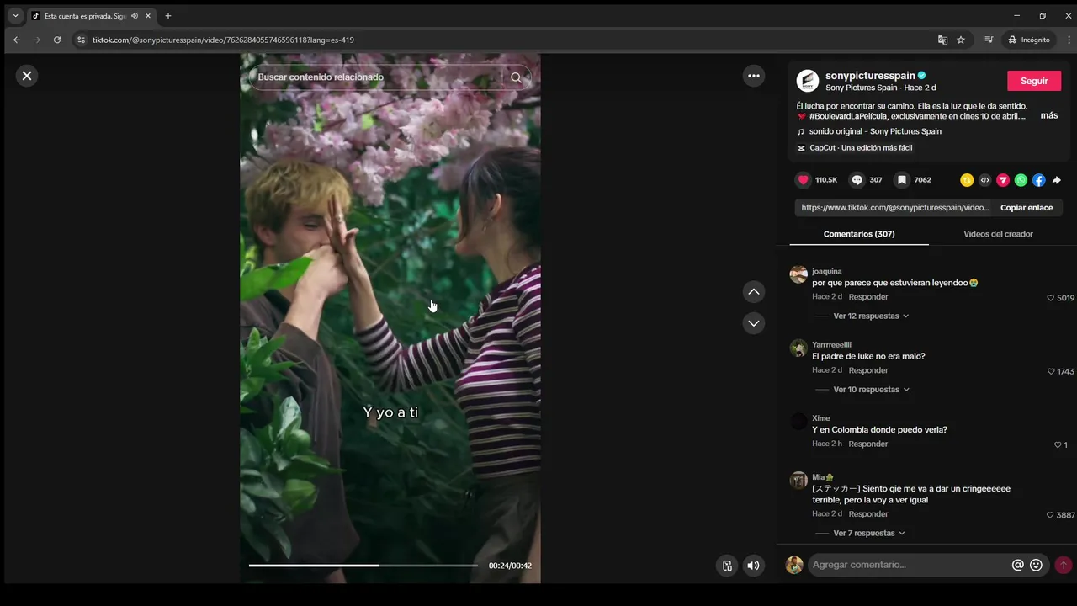1077x606 pixels.
Task: Go to previous video with up arrow
Action: click(x=754, y=292)
